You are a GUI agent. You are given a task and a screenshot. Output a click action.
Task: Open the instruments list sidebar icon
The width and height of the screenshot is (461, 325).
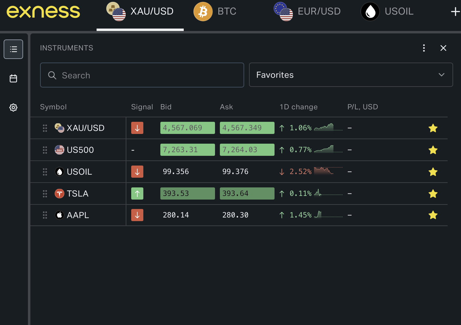[x=13, y=49]
